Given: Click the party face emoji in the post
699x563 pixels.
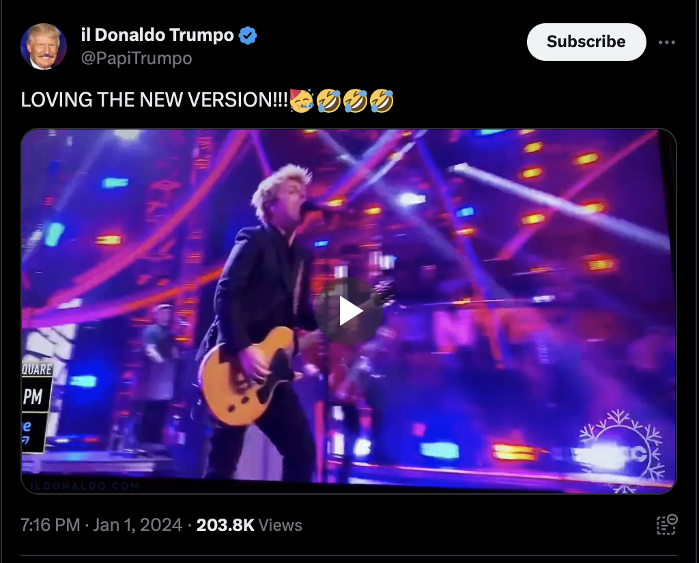Looking at the screenshot, I should pos(302,100).
